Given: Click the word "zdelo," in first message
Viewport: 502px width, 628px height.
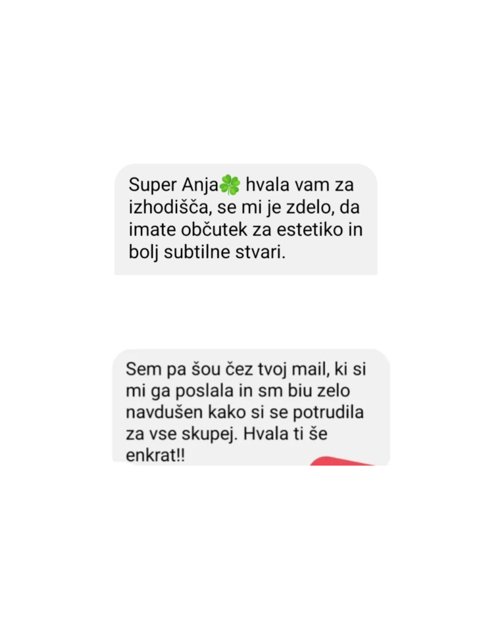Looking at the screenshot, I should (310, 207).
